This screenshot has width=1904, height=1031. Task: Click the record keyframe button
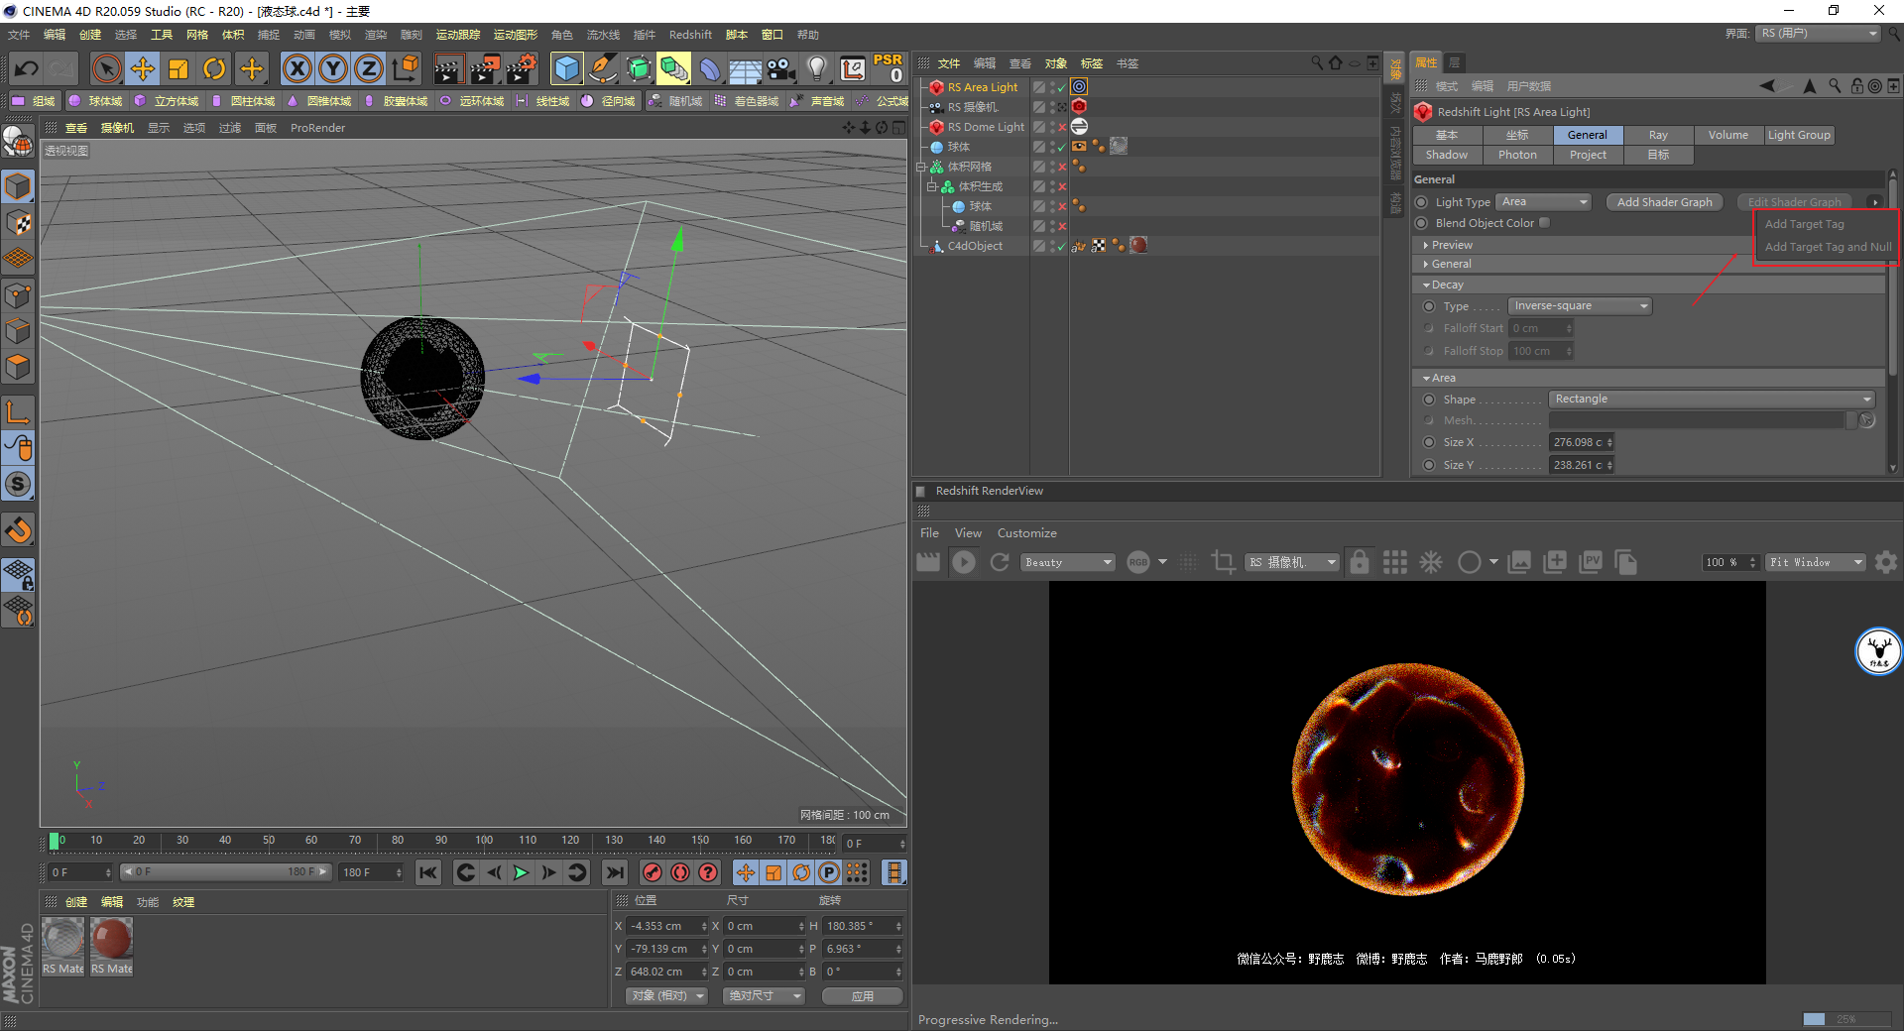652,872
